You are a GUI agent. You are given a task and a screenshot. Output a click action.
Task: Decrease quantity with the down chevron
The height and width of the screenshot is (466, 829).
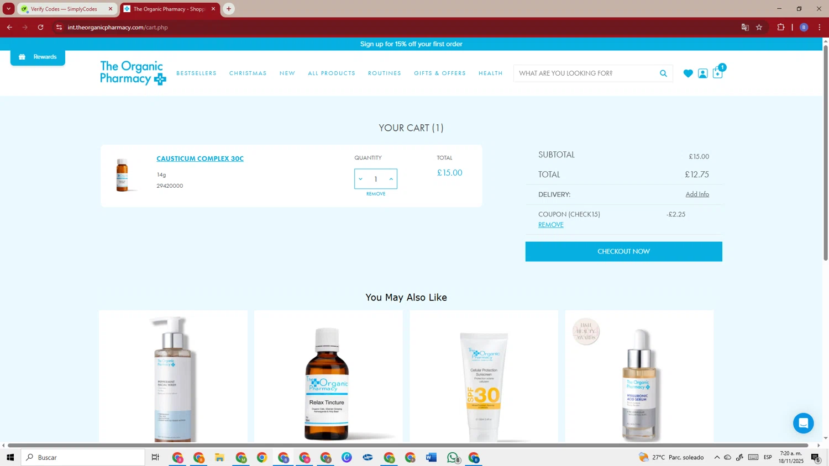(x=360, y=179)
